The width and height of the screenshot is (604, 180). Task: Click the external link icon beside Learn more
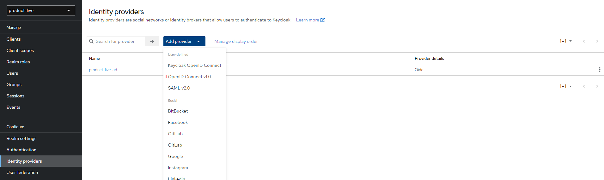click(x=322, y=20)
